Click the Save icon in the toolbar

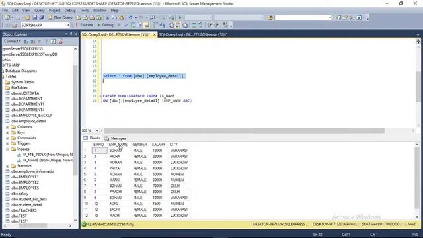pos(34,18)
